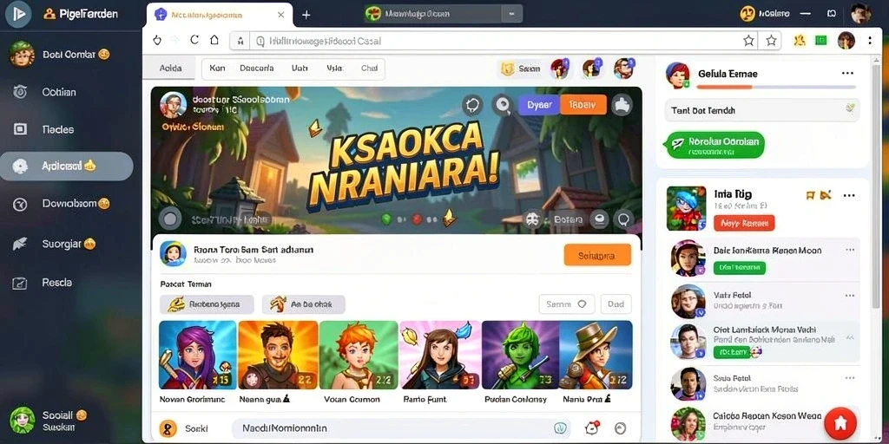Click the Dad button

click(616, 304)
